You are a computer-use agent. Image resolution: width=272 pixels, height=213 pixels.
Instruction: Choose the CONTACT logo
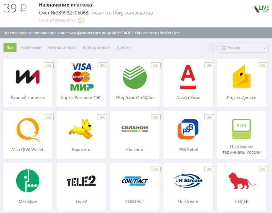pos(135,181)
